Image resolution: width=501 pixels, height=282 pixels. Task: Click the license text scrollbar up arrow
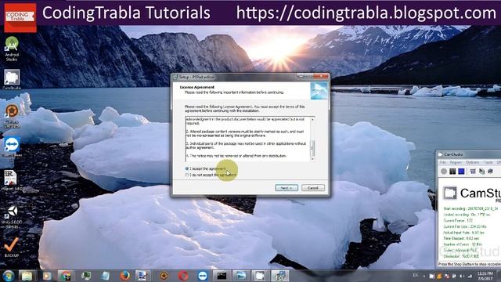click(x=312, y=120)
